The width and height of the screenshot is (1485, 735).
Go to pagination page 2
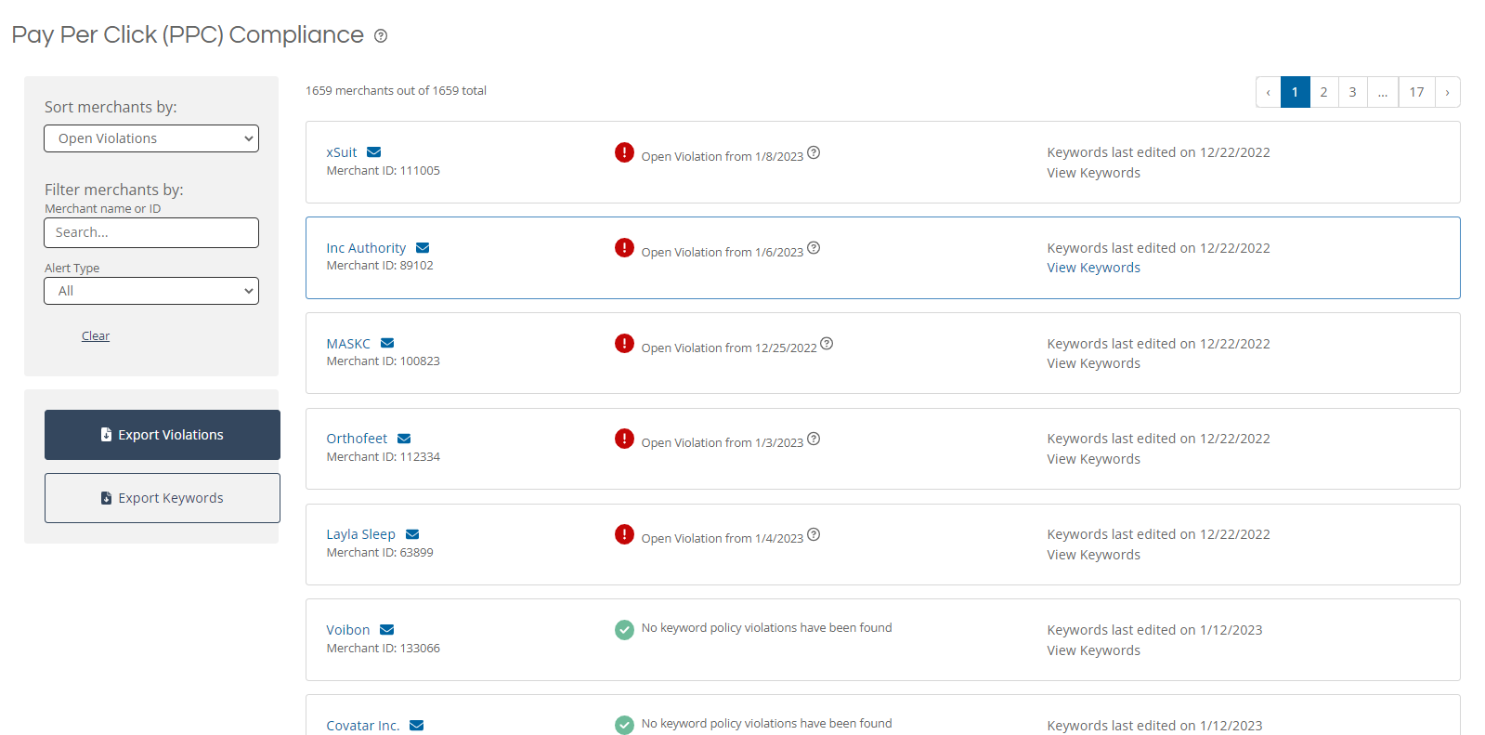1324,92
